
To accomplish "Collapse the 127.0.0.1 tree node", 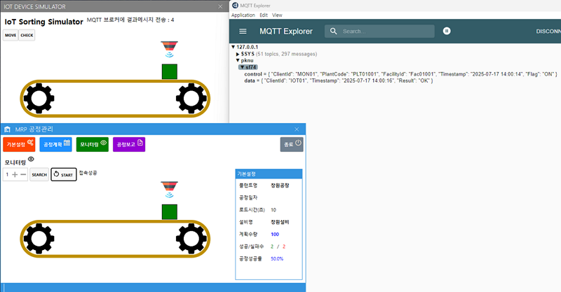I will (233, 47).
